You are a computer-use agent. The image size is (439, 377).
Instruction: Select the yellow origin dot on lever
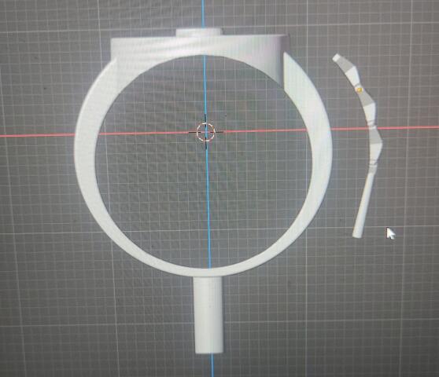(x=360, y=90)
